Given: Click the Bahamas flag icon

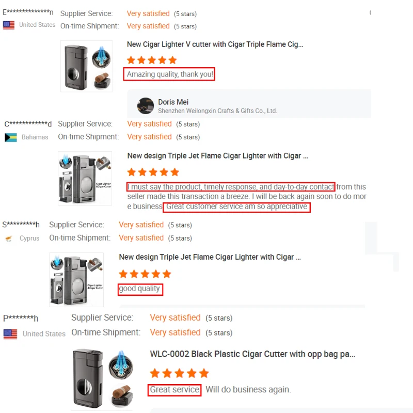Looking at the screenshot, I should pos(11,137).
